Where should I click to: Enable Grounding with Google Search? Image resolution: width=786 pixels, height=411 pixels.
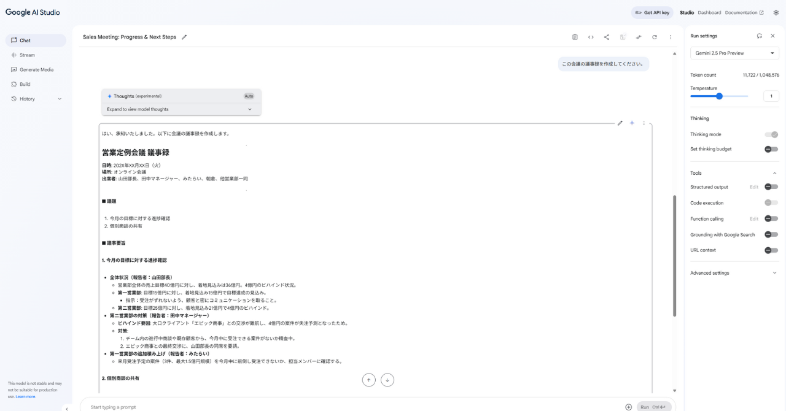(771, 234)
